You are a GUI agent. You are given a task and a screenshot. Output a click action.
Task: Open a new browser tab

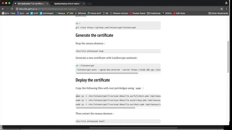(x=90, y=4)
